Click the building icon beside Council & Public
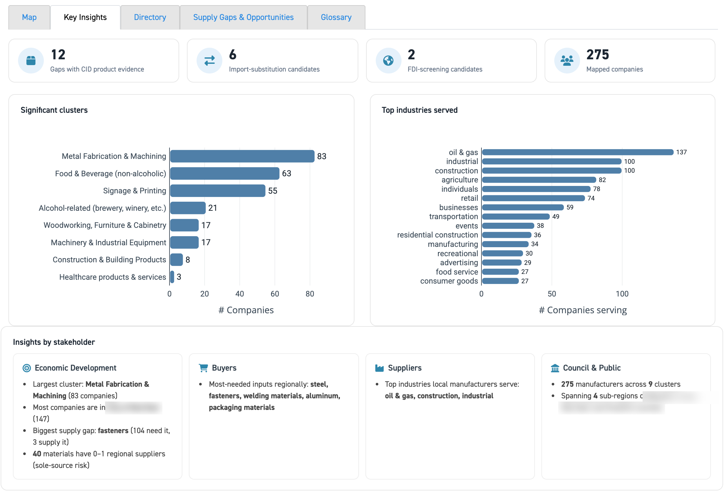The image size is (727, 495). (555, 368)
